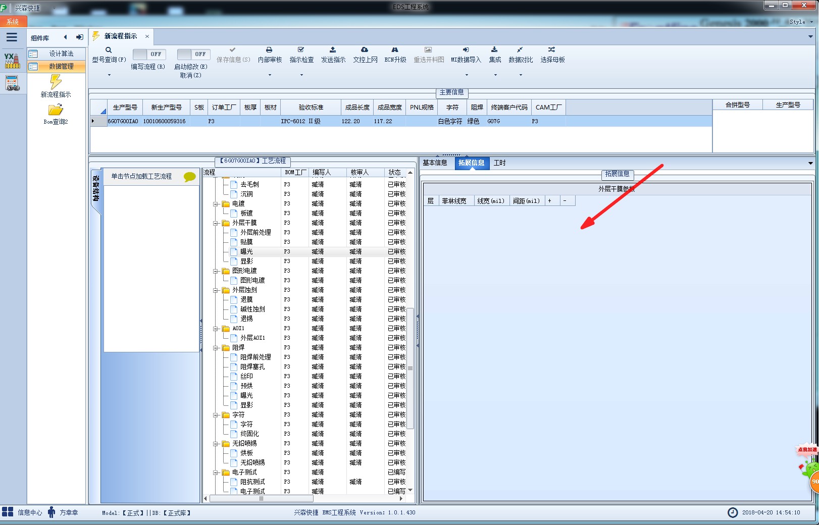The height and width of the screenshot is (525, 819).
Task: Click the calculator icon in the sidebar
Action: (12, 83)
